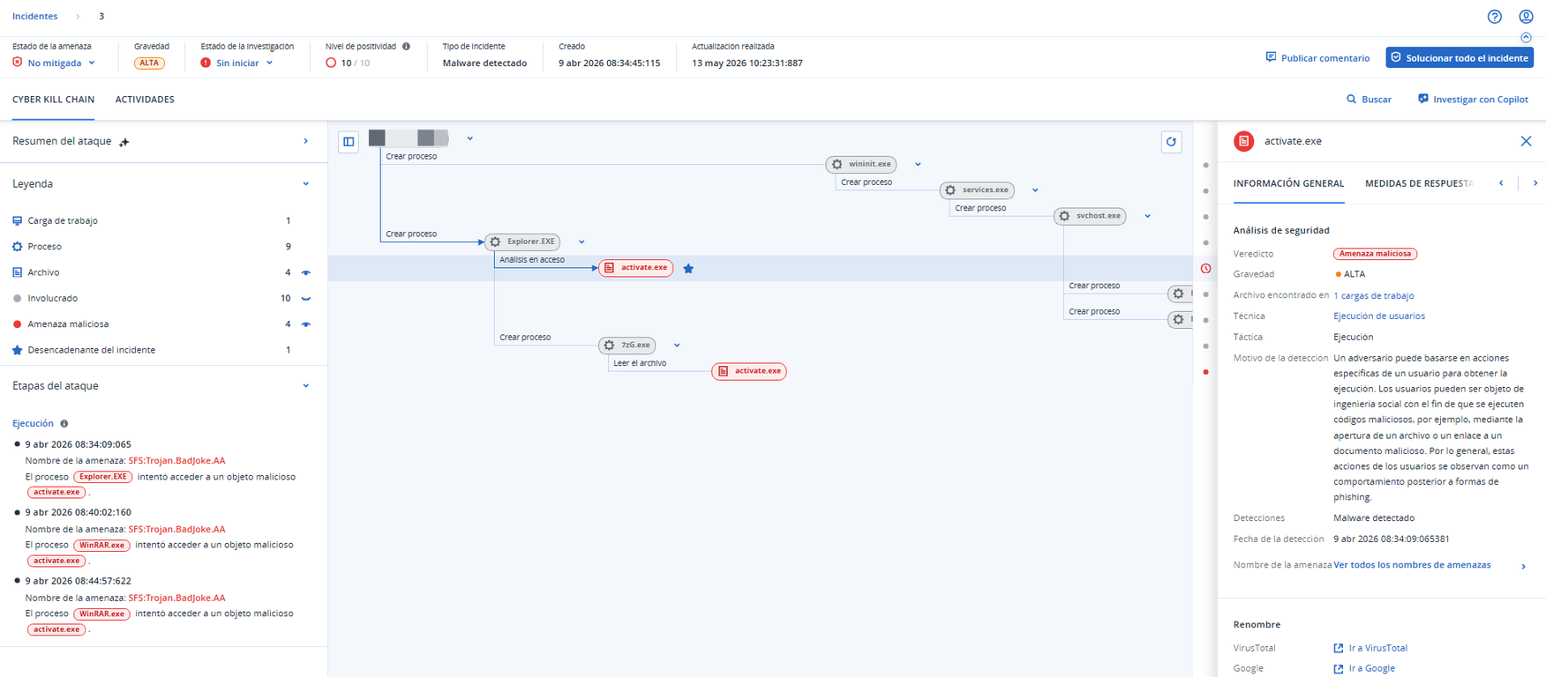Open the Sin iniciar investigation dropdown
The image size is (1546, 677).
[237, 63]
